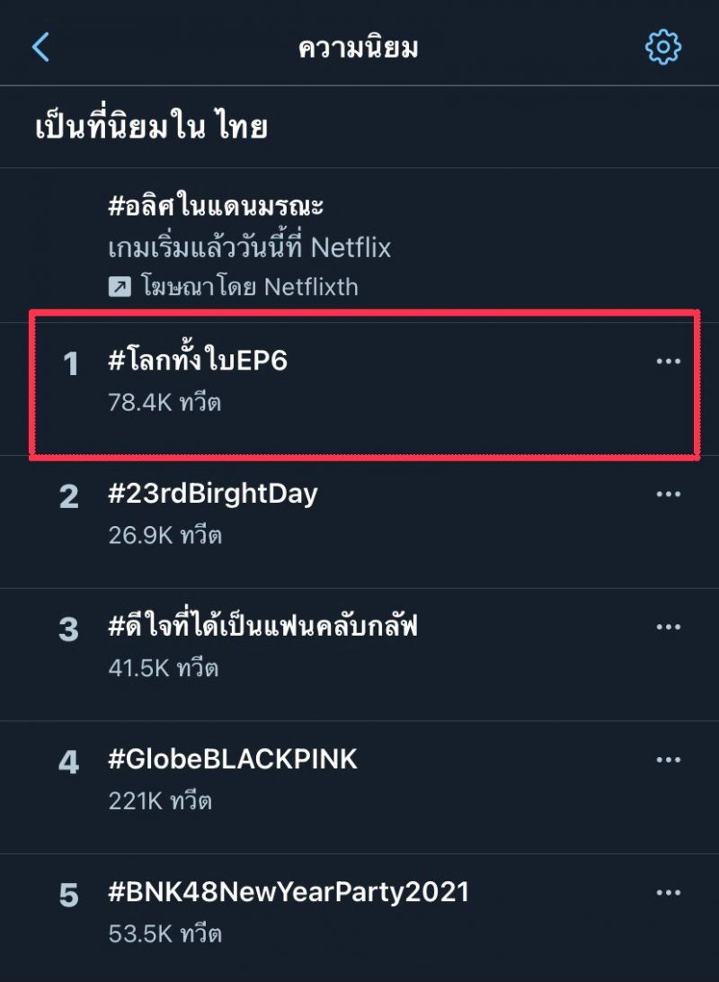Open options for #BNK48NewYearParty2021 trend
The image size is (719, 982).
coord(668,893)
